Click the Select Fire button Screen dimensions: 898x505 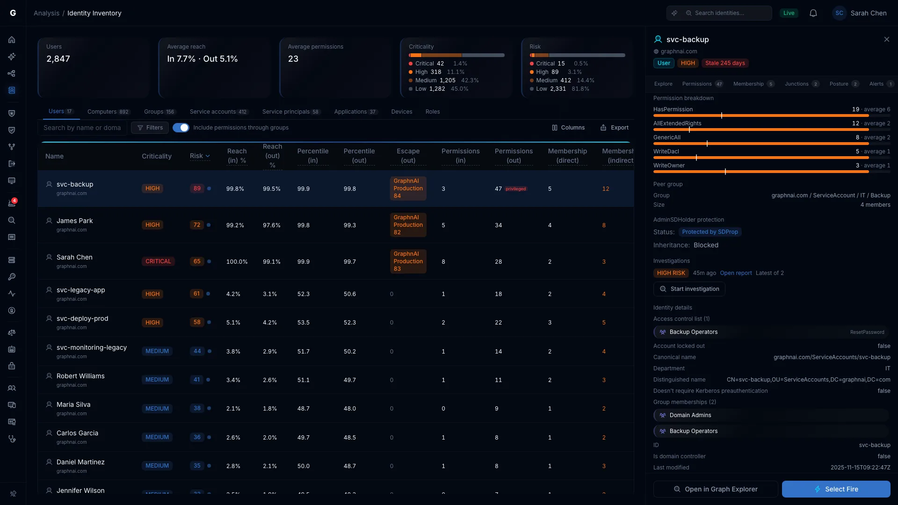click(x=836, y=489)
